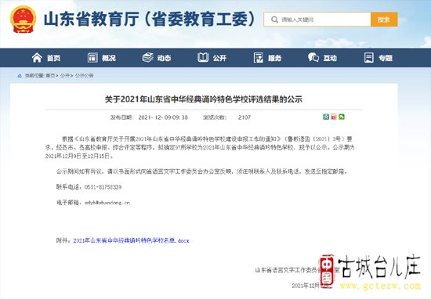Click breadcrumb home icon
This screenshot has height=299, width=431.
[20, 76]
